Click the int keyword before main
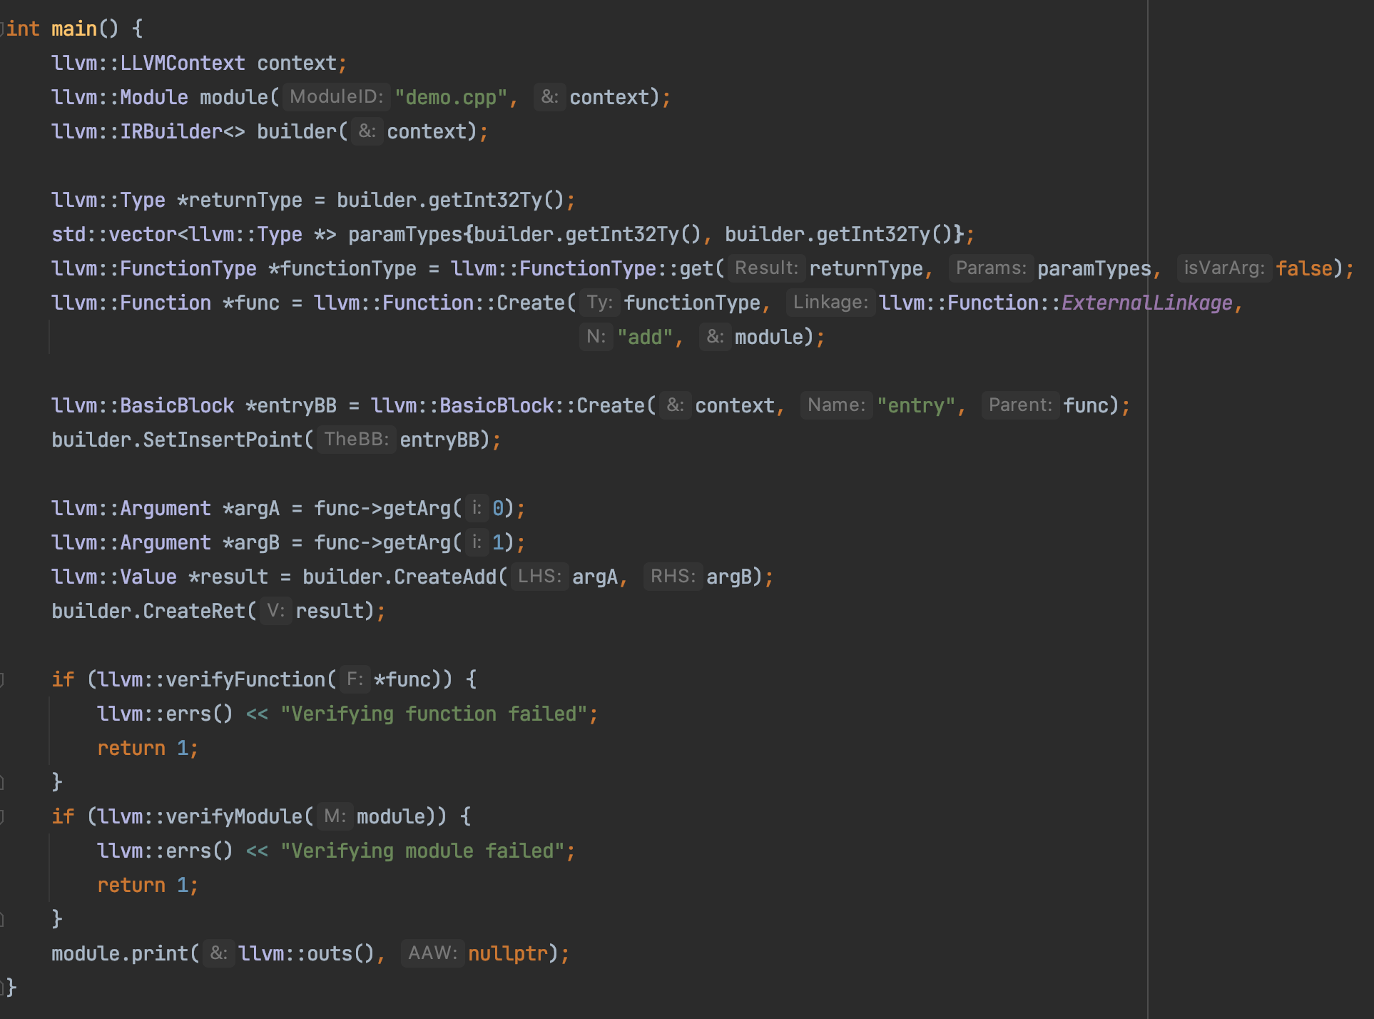Screen dimensions: 1374x1019 (x=23, y=29)
